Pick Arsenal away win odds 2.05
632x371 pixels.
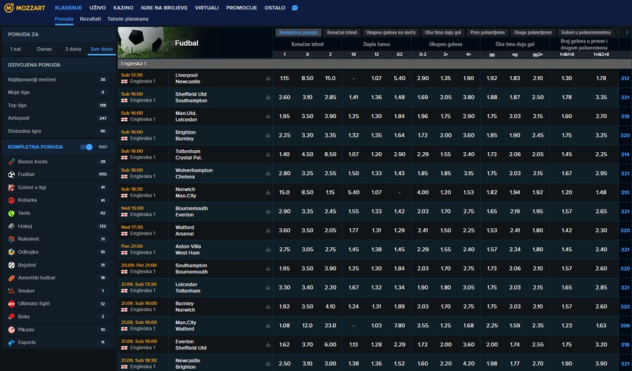(330, 230)
